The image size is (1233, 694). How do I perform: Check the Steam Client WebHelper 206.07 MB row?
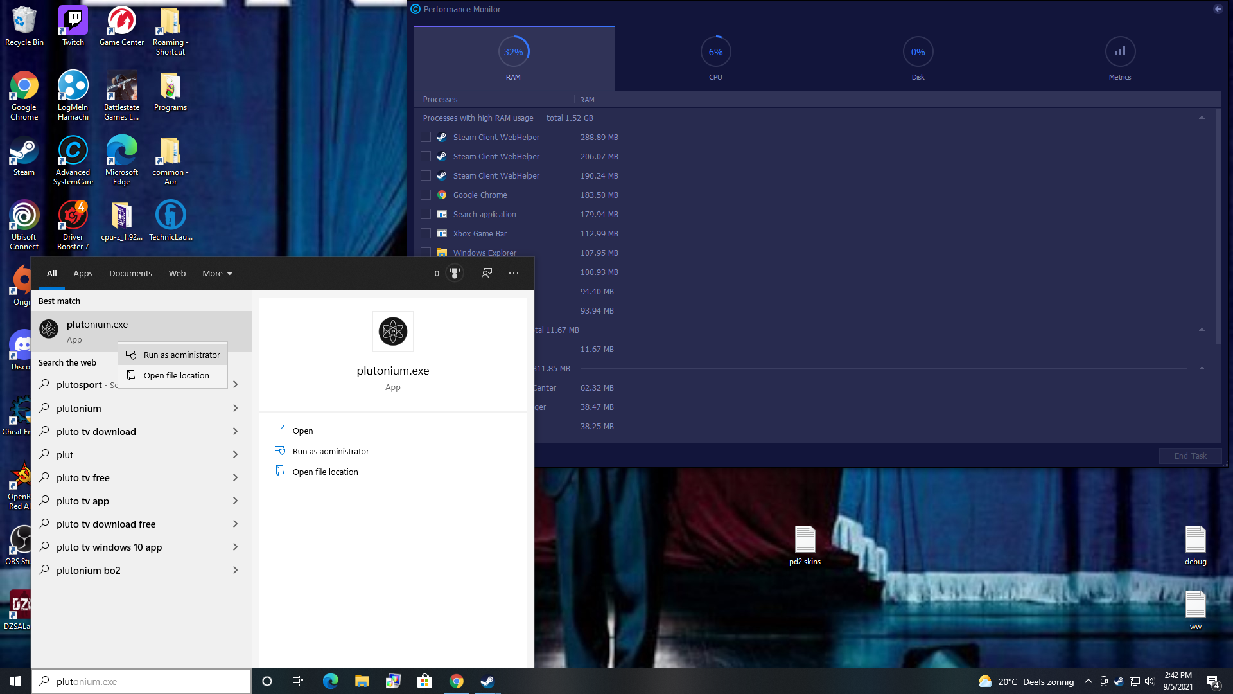coord(426,156)
